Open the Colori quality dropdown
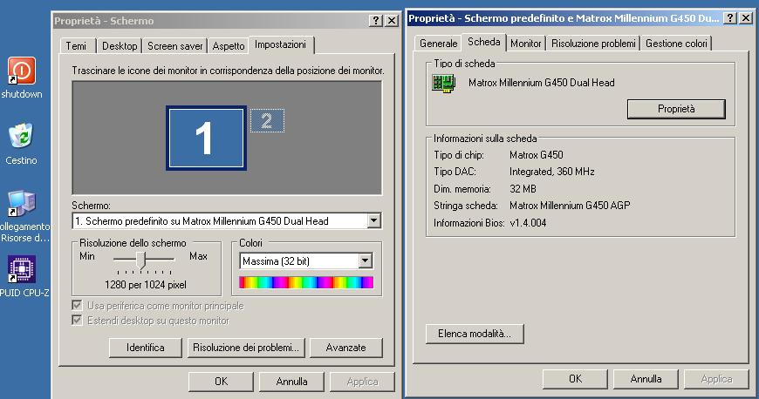 click(x=366, y=261)
